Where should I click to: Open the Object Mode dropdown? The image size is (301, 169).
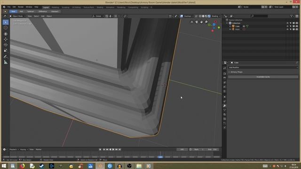pos(17,16)
